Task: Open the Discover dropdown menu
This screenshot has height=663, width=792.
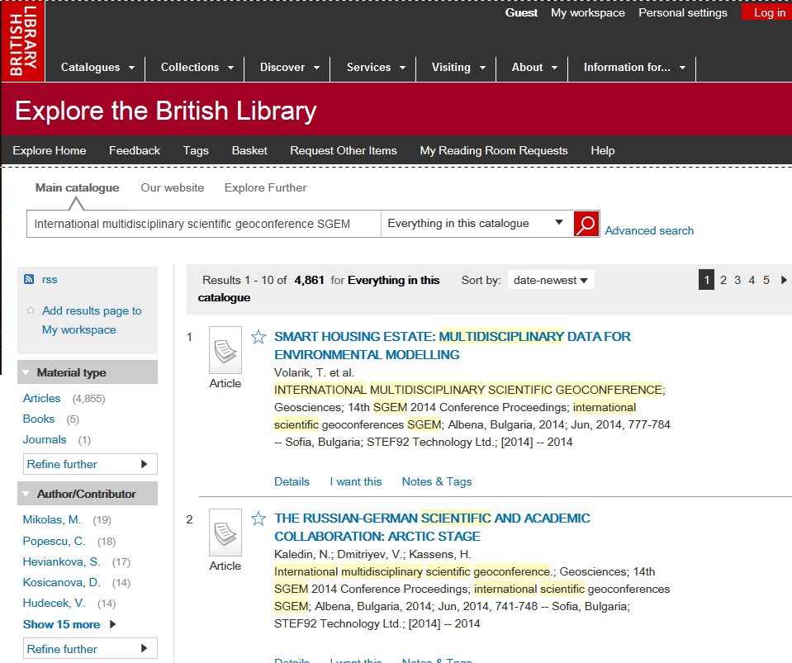Action: point(289,67)
